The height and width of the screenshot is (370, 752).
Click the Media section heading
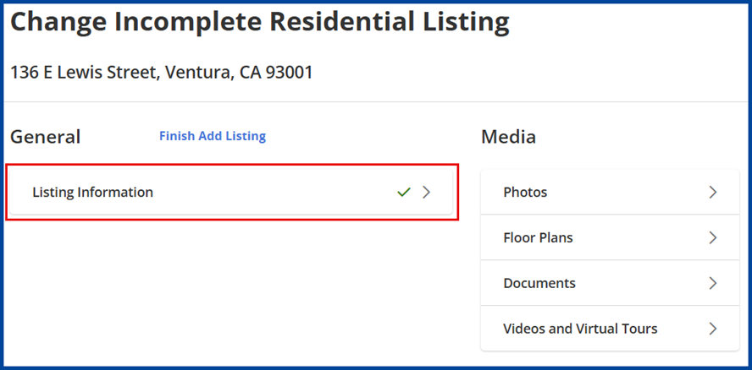[x=508, y=137]
